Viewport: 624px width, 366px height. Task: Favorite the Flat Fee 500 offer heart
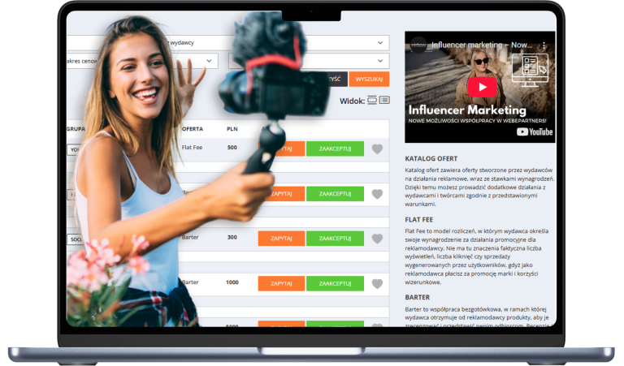(x=377, y=149)
